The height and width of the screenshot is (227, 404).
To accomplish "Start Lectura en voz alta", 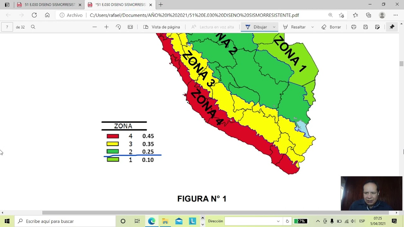I will (213, 27).
